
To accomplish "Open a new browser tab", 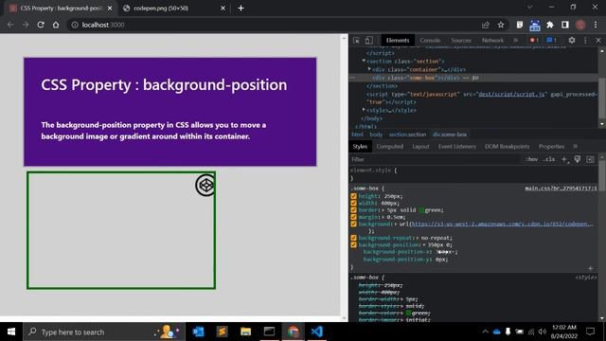I will pyautogui.click(x=241, y=9).
